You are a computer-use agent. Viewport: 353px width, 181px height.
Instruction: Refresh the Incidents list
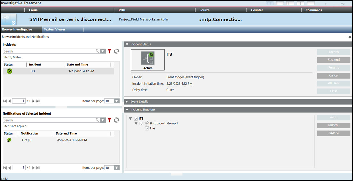tap(116, 51)
